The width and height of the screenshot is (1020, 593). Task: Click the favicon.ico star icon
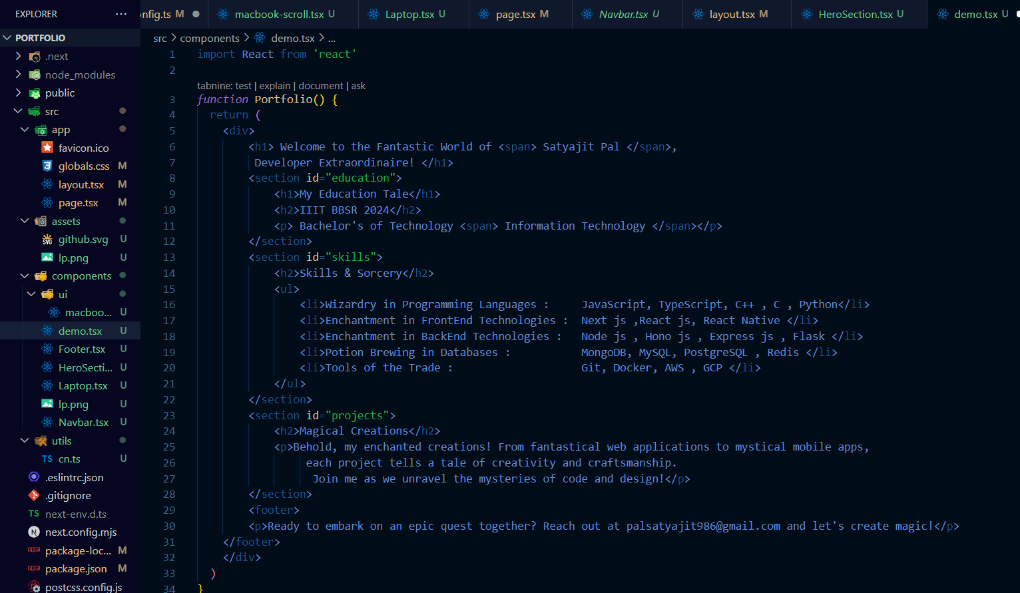(x=47, y=148)
